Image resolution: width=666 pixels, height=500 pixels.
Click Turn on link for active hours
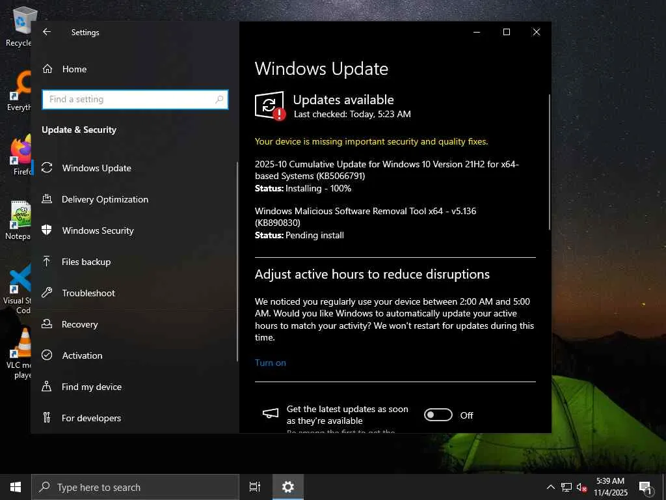click(270, 363)
